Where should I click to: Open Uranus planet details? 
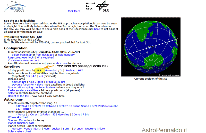coord(78,129)
